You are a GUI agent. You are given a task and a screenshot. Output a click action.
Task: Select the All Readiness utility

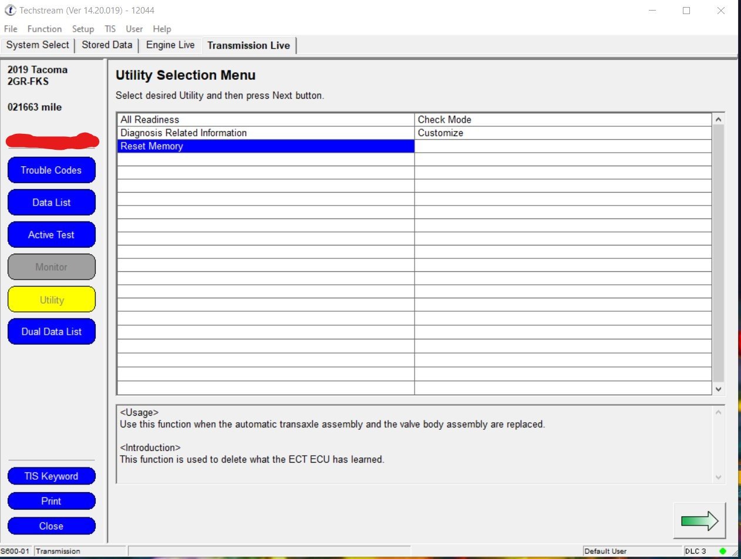point(266,120)
